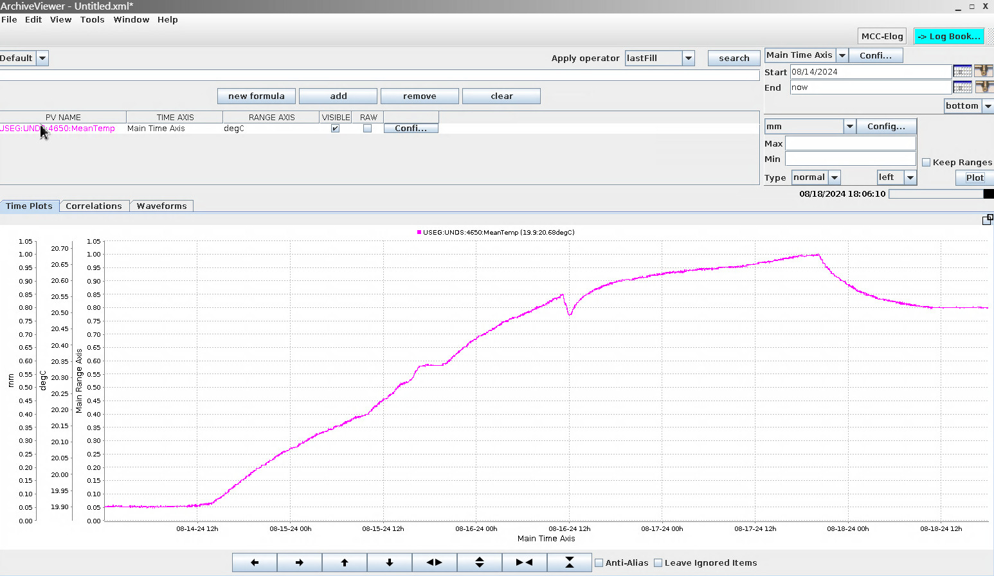Click vertical compress arrows button

click(x=569, y=562)
